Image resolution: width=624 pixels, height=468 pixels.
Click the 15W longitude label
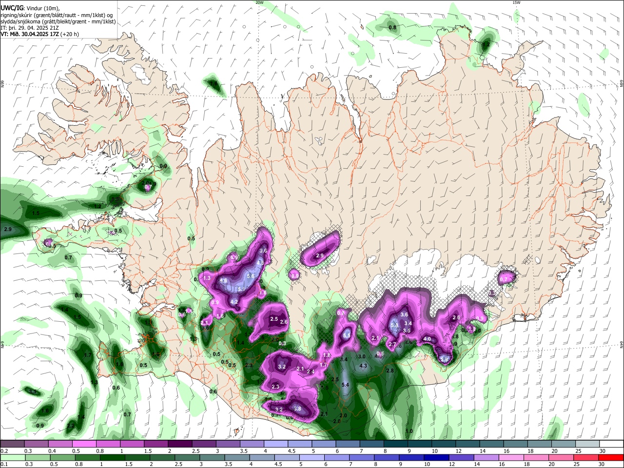coord(516,2)
